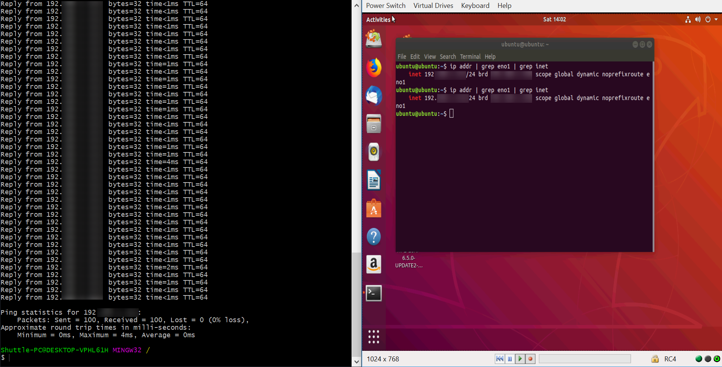Click the 'Minimum = 0ms, Maximum = 4ms' line
The width and height of the screenshot is (722, 367).
coord(106,335)
